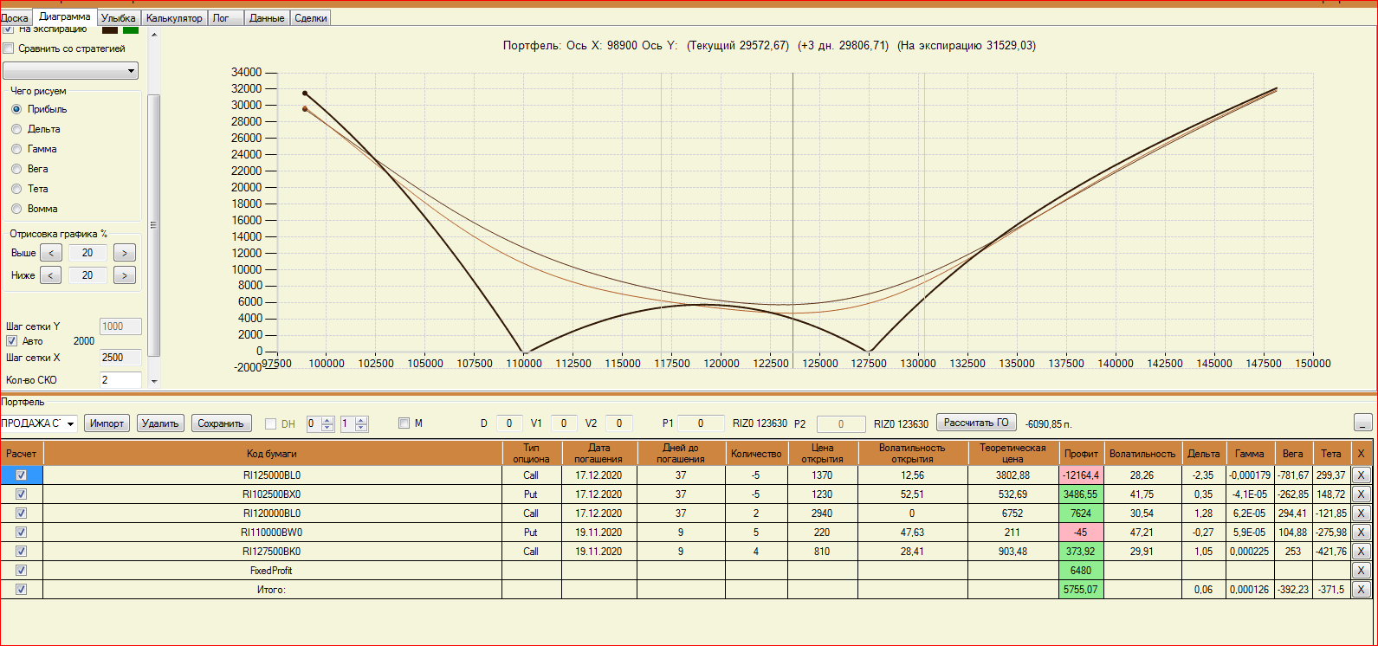Remove row RI127500BK0 with its X button
The height and width of the screenshot is (646, 1378).
pos(1361,552)
